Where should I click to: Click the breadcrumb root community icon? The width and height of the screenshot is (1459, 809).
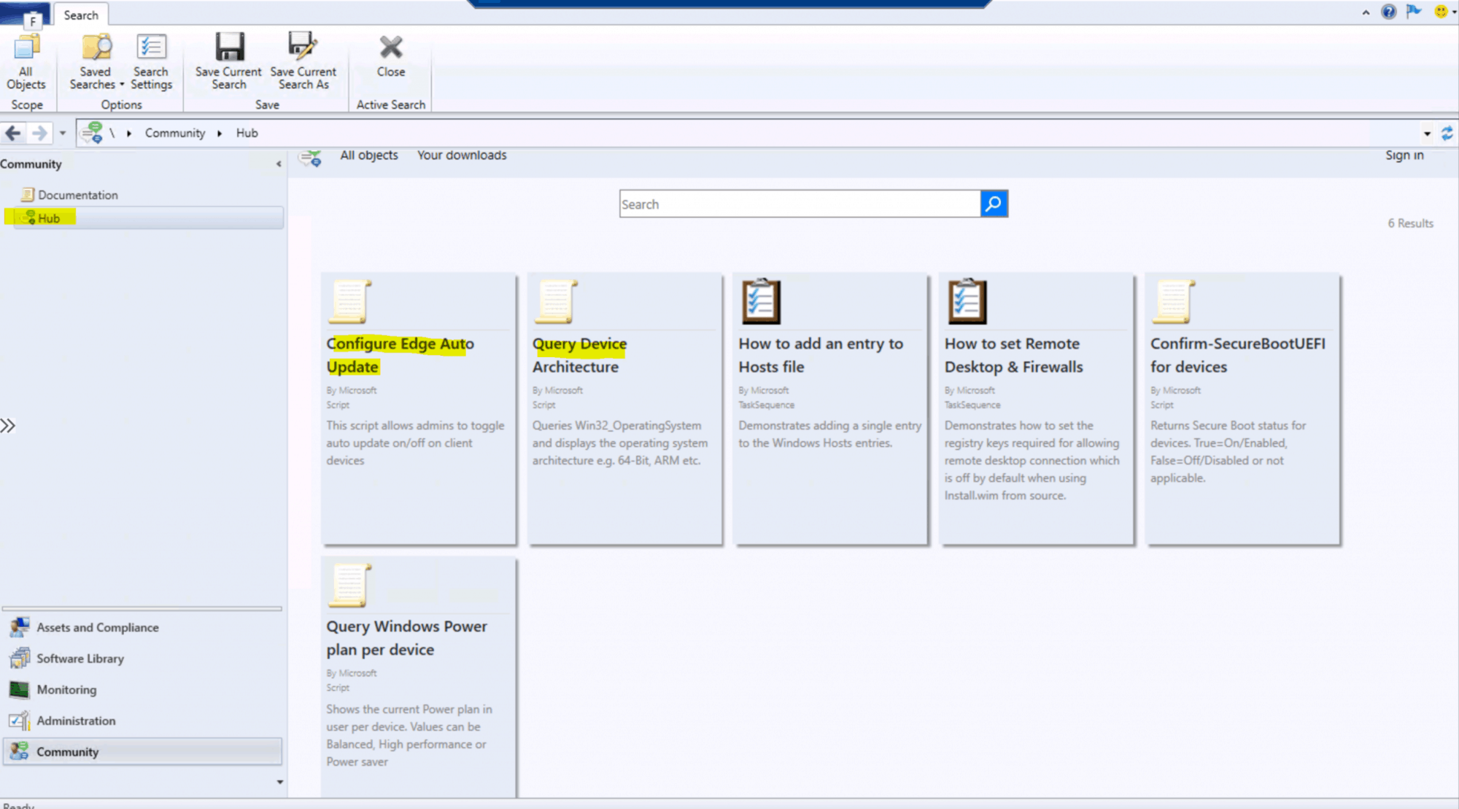[x=92, y=133]
